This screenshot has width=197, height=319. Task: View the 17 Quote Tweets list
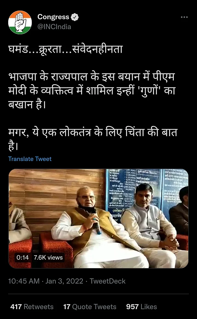coord(90,307)
